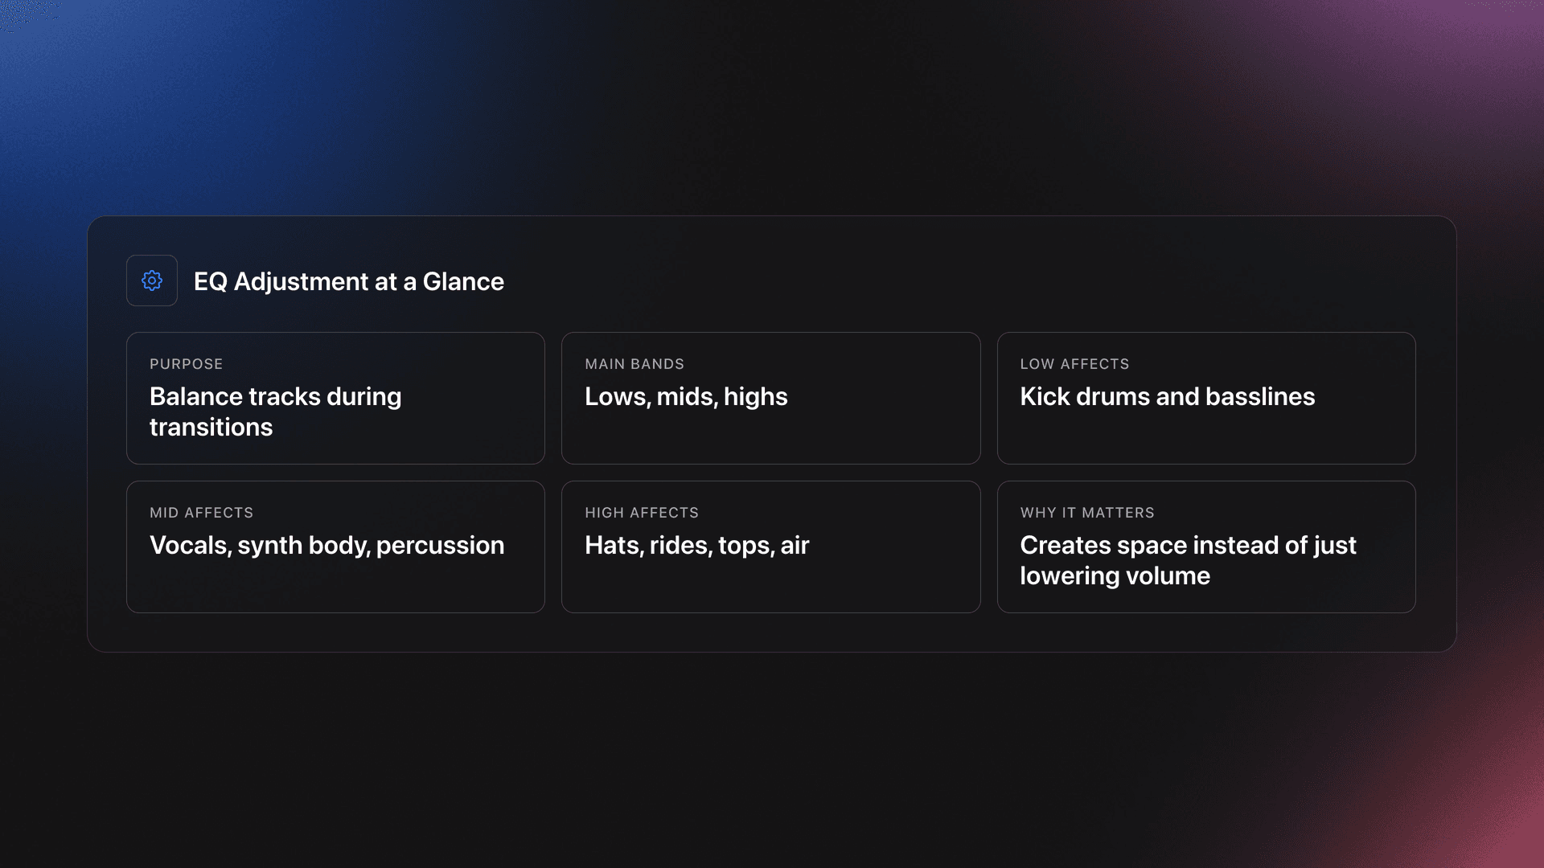Click the gear settings icon
Image resolution: width=1544 pixels, height=868 pixels.
tap(152, 280)
